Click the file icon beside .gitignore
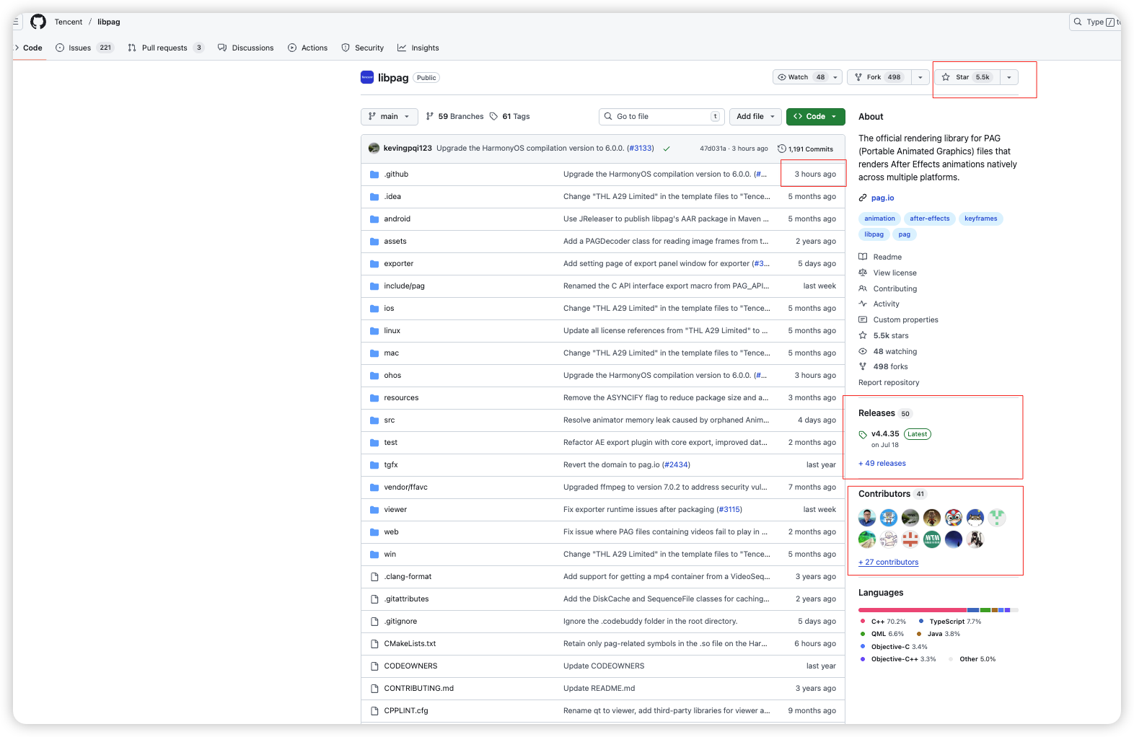The width and height of the screenshot is (1134, 737). tap(374, 622)
